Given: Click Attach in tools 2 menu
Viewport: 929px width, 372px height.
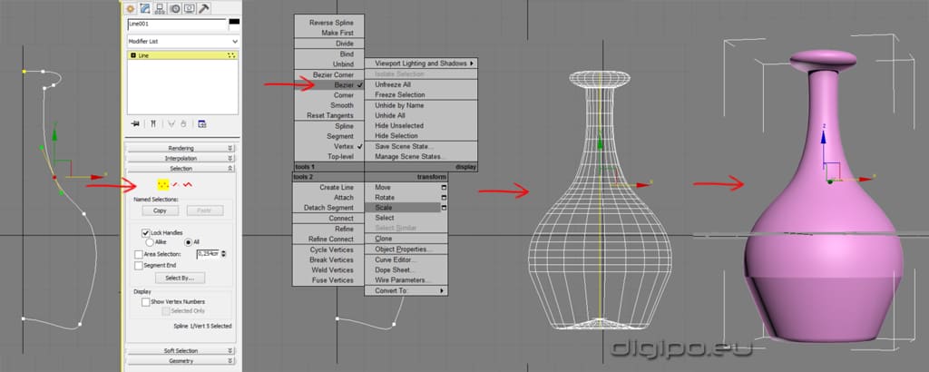Looking at the screenshot, I should coord(328,197).
